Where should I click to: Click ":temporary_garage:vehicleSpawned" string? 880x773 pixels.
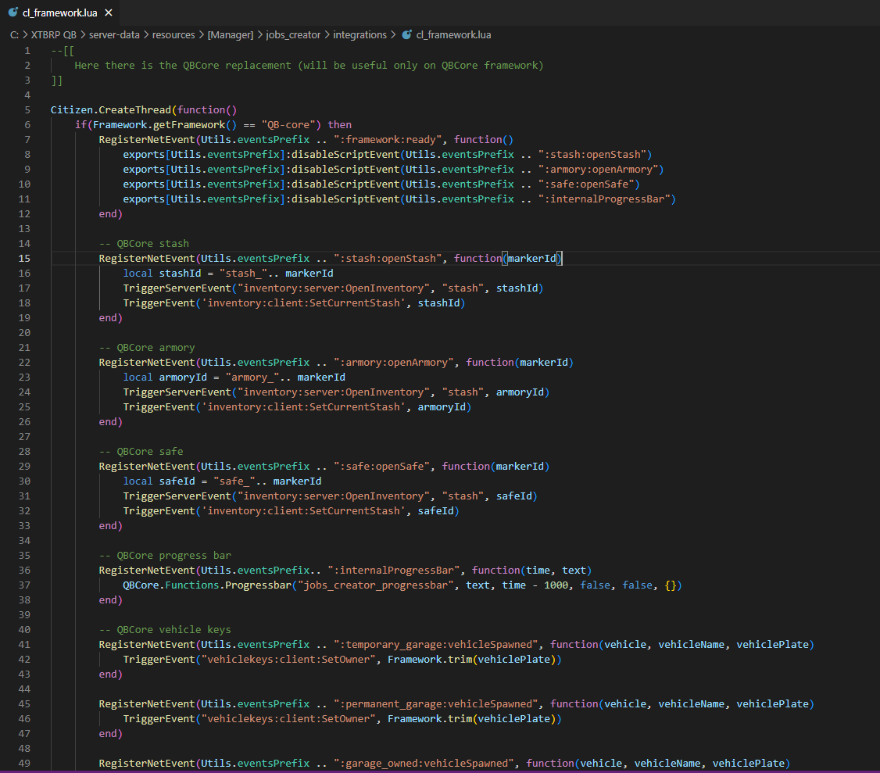pyautogui.click(x=435, y=645)
